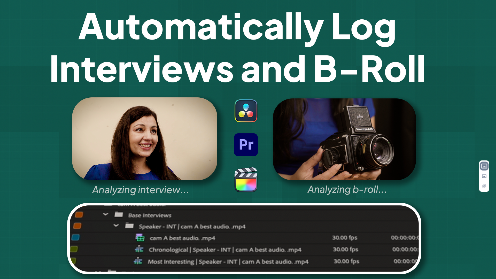The image size is (496, 279).
Task: Collapse the Base Interviews bin chevron
Action: tap(105, 214)
